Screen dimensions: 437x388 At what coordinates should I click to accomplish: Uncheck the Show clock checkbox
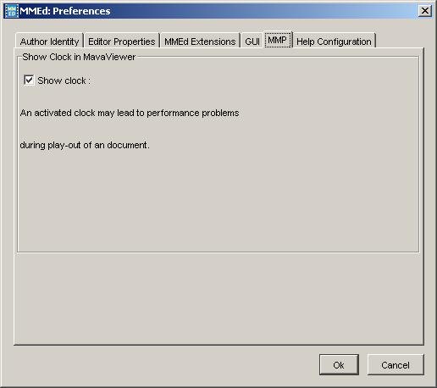point(29,80)
